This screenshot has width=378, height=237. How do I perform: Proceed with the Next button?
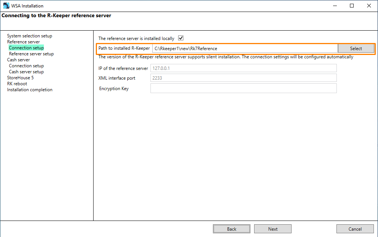pos(273,229)
